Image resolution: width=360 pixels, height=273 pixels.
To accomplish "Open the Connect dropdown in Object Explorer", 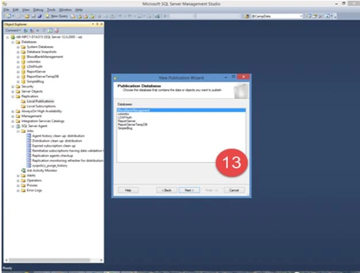I will pos(13,30).
